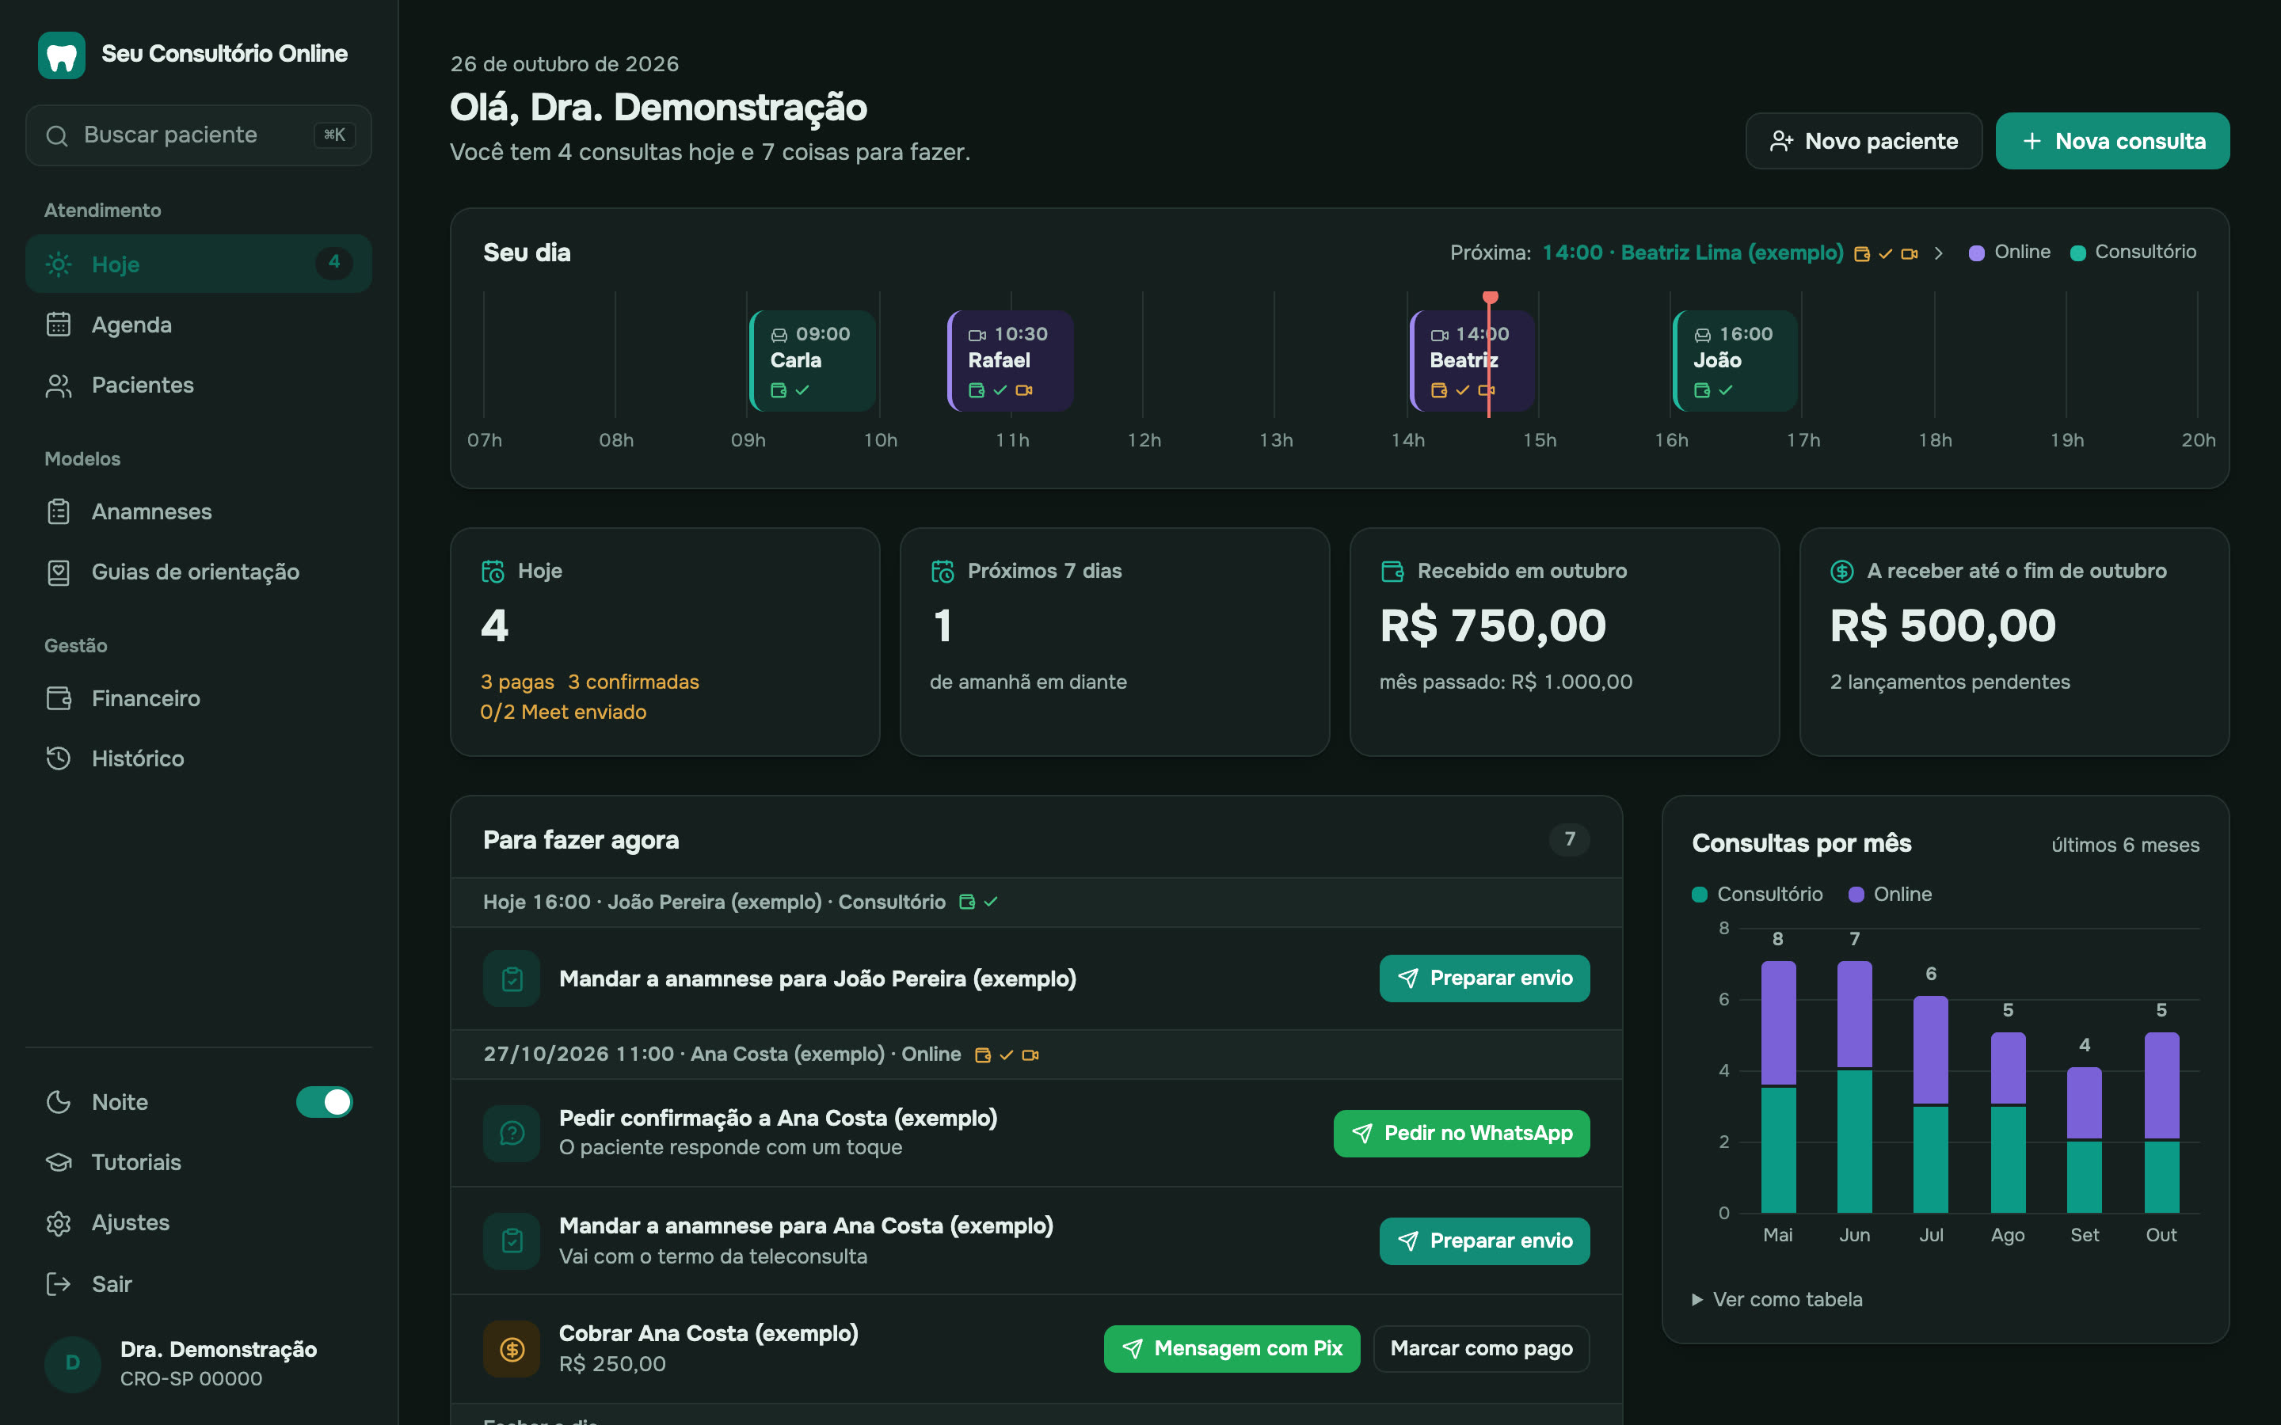Open next appointment via the chevron arrow

[x=1938, y=253]
